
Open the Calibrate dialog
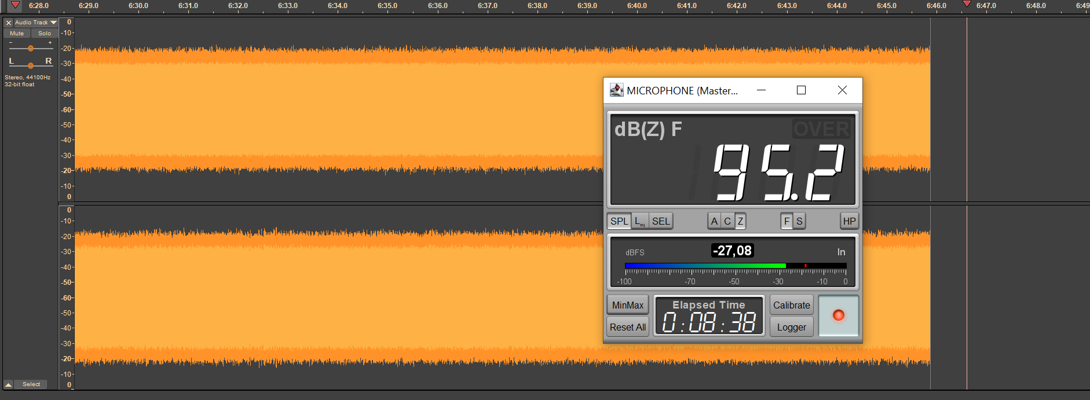(x=792, y=305)
